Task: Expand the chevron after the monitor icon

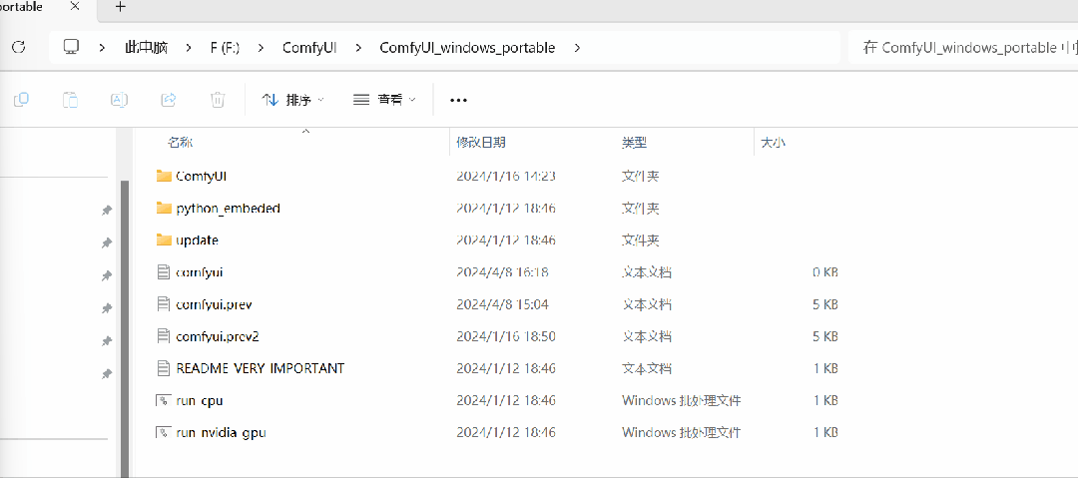Action: pyautogui.click(x=102, y=48)
